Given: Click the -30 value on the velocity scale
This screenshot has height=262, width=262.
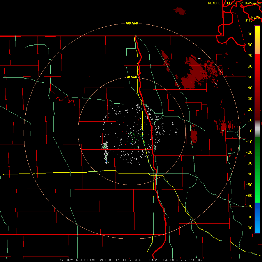Looking at the screenshot, I should 249,163.
